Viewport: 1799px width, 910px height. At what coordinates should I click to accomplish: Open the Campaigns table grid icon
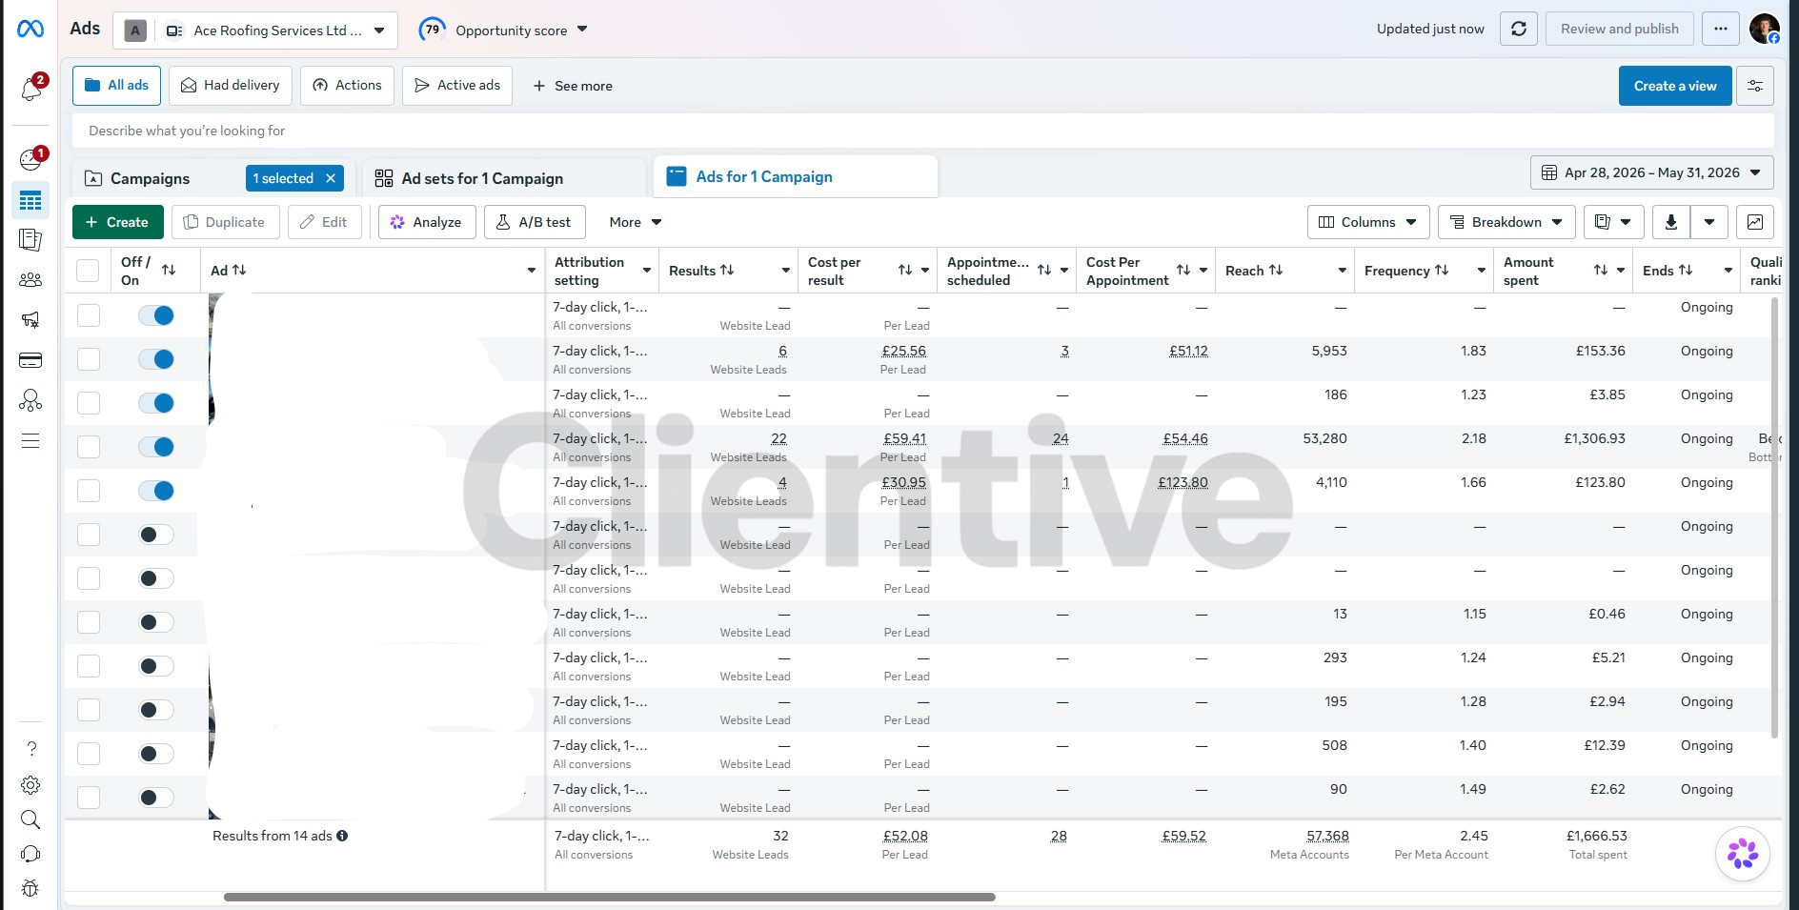(30, 201)
